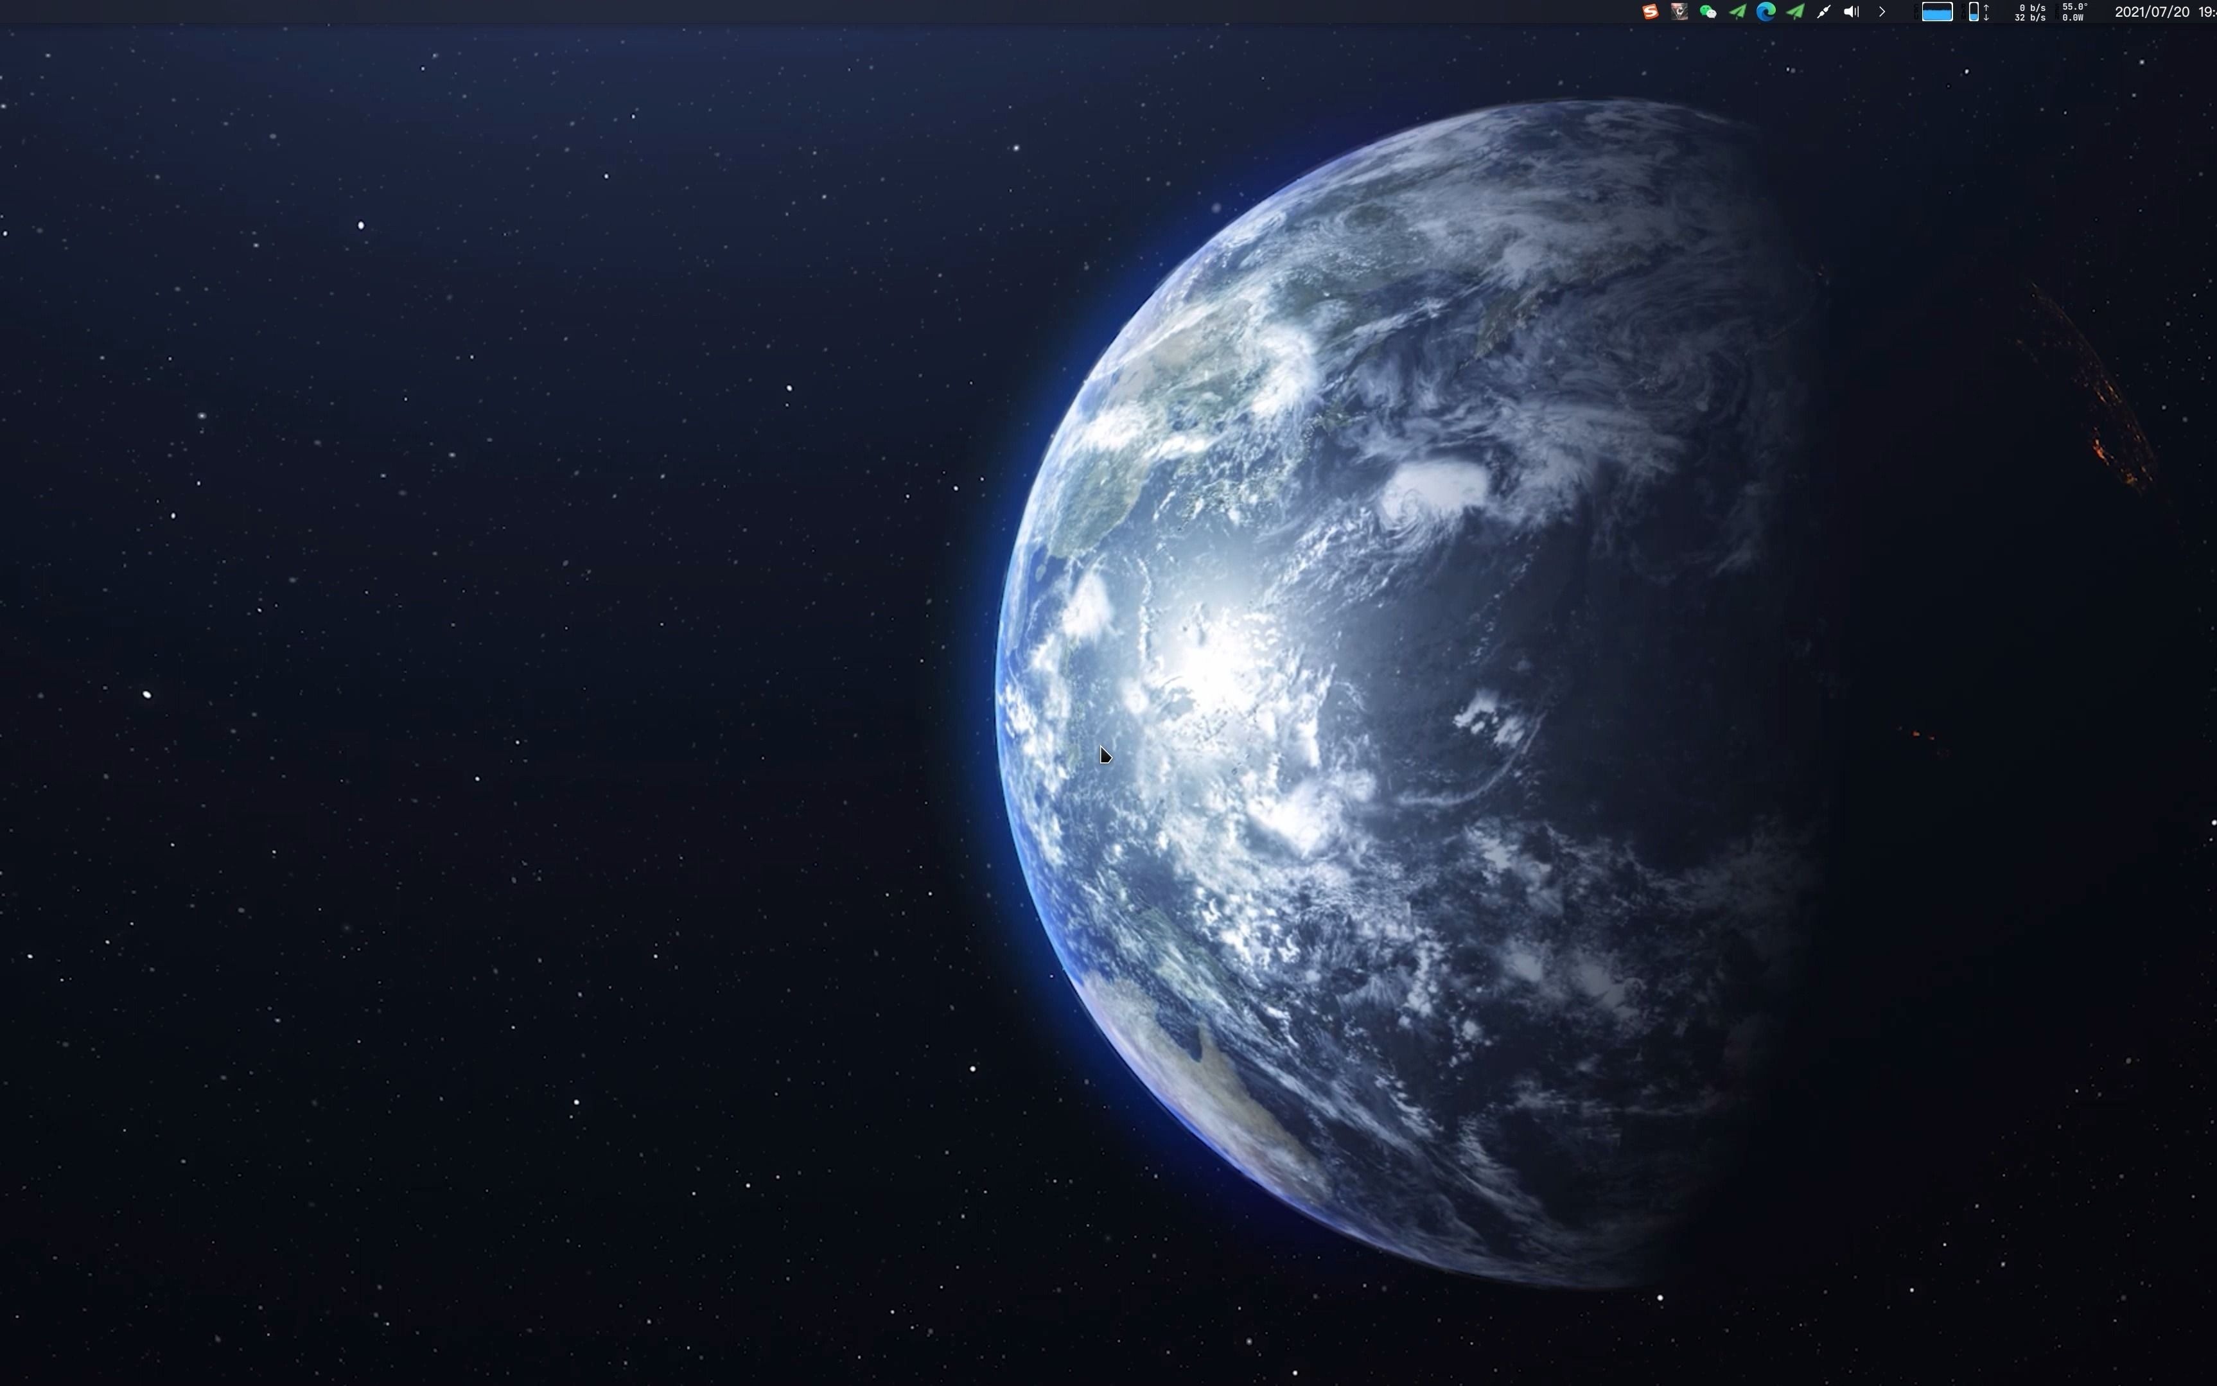Click the green paper plane next to WeChat
Viewport: 2217px width, 1386px height.
[x=1737, y=12]
